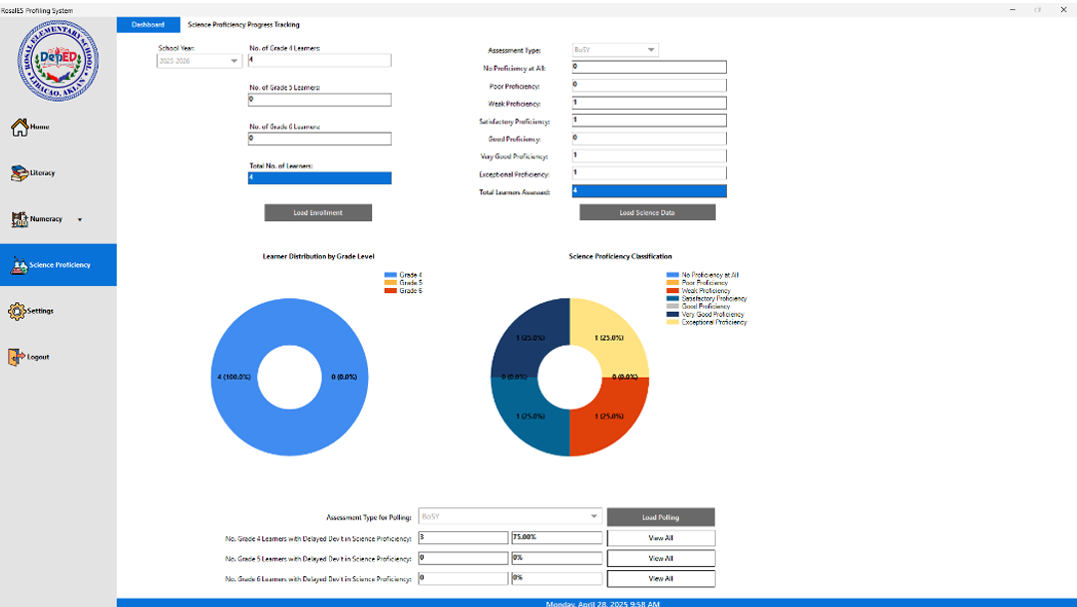The width and height of the screenshot is (1077, 607).
Task: Open Settings using the gear icon
Action: 17,311
